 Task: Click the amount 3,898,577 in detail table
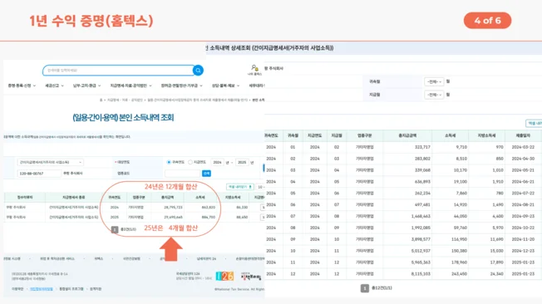421,239
